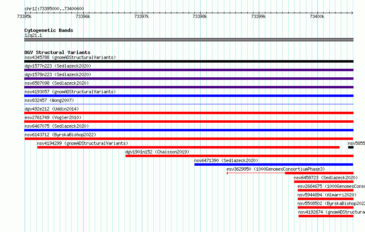The height and width of the screenshot is (232, 365).
Task: Open nsv6587098 (Sedlazeck2020) label
Action: coord(57,83)
